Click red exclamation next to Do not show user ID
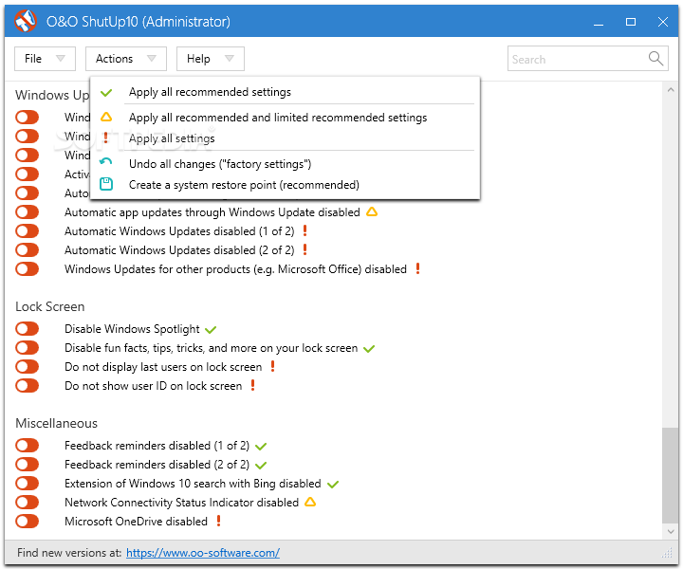 click(252, 385)
